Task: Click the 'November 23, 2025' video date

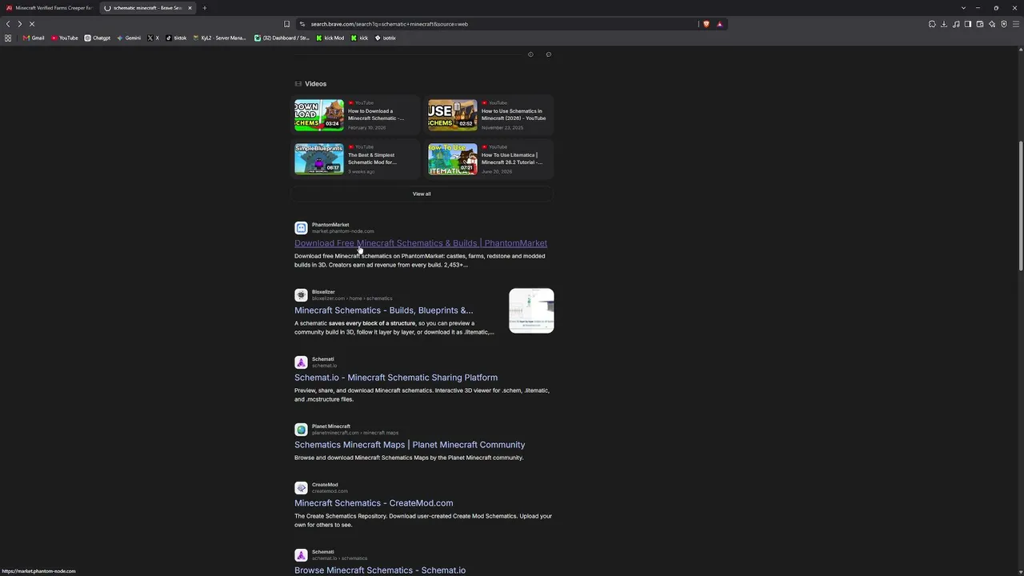Action: click(x=502, y=128)
